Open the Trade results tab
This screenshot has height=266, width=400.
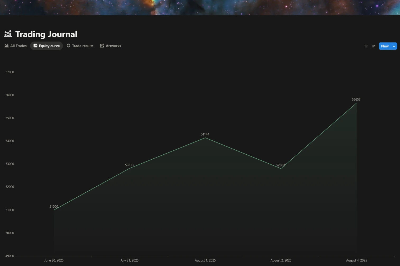[x=80, y=46]
